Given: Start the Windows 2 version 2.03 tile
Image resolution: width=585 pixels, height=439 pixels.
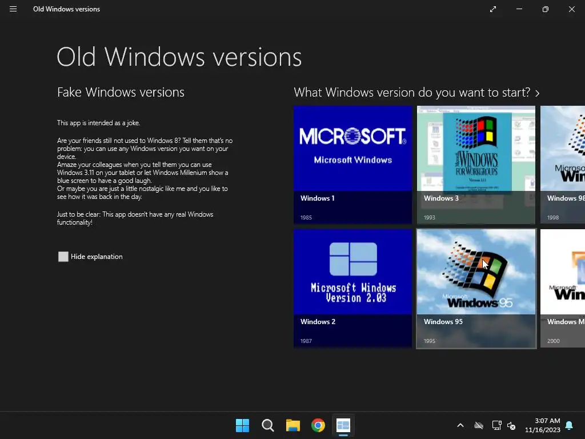Looking at the screenshot, I should [x=352, y=288].
